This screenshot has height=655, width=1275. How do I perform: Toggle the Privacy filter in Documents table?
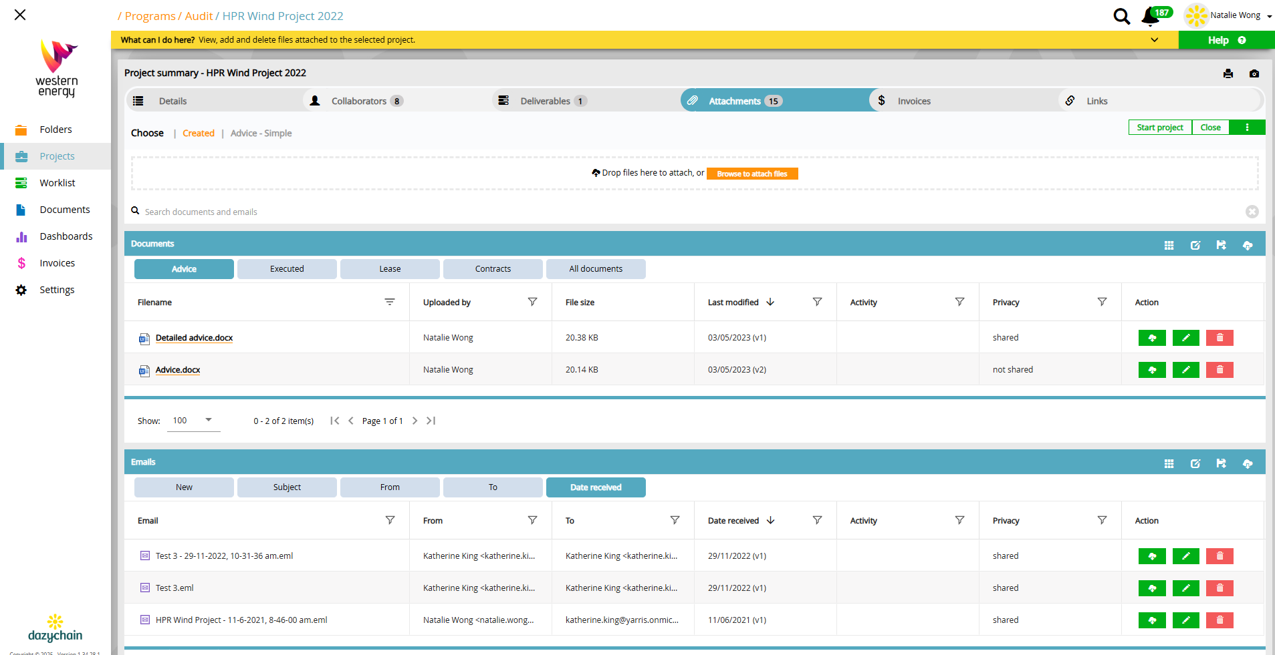[1102, 302]
